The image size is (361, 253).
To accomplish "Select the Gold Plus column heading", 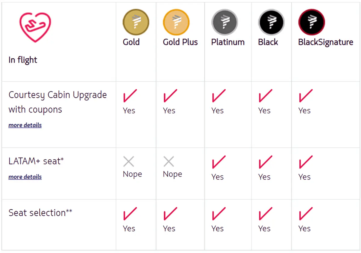I will pyautogui.click(x=180, y=42).
